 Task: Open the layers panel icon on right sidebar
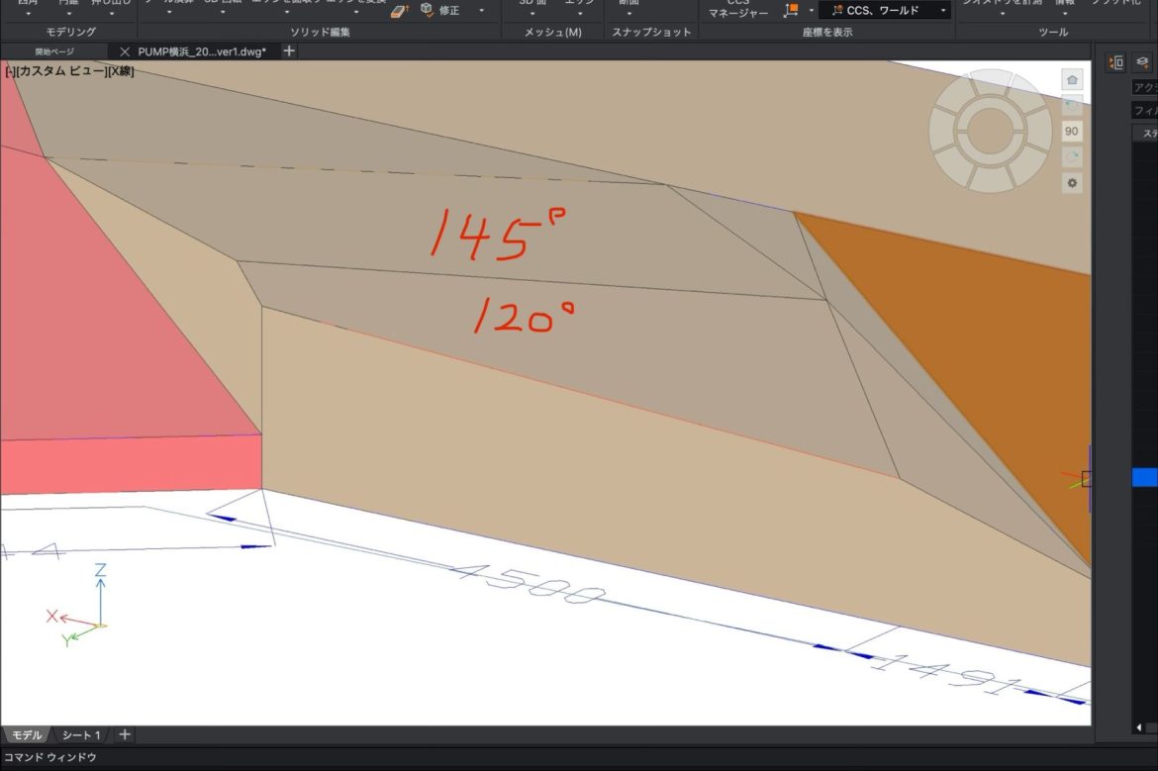pos(1142,62)
